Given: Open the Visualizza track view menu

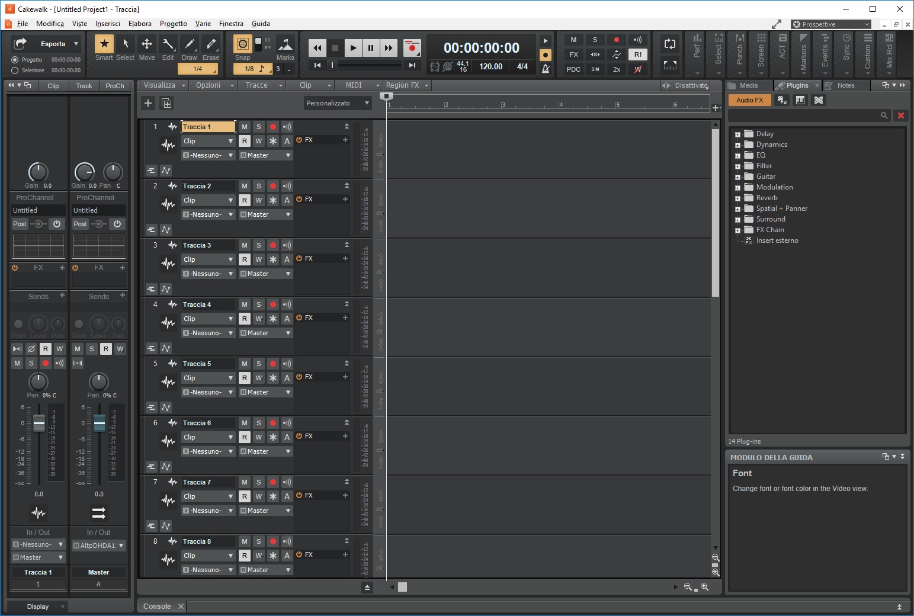Looking at the screenshot, I should (164, 85).
